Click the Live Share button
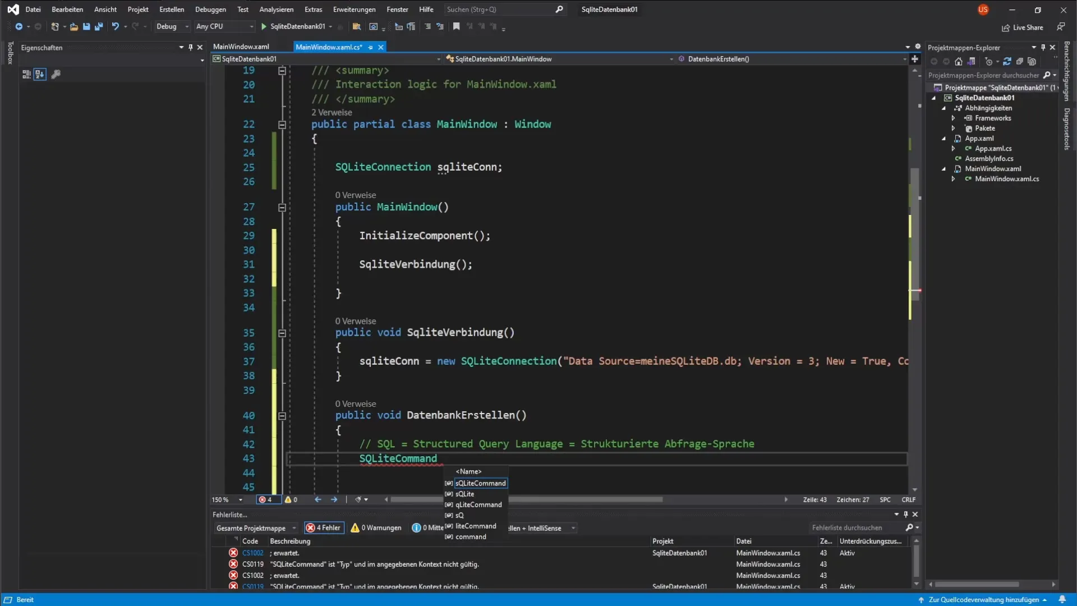Viewport: 1077px width, 606px height. 1023,27
